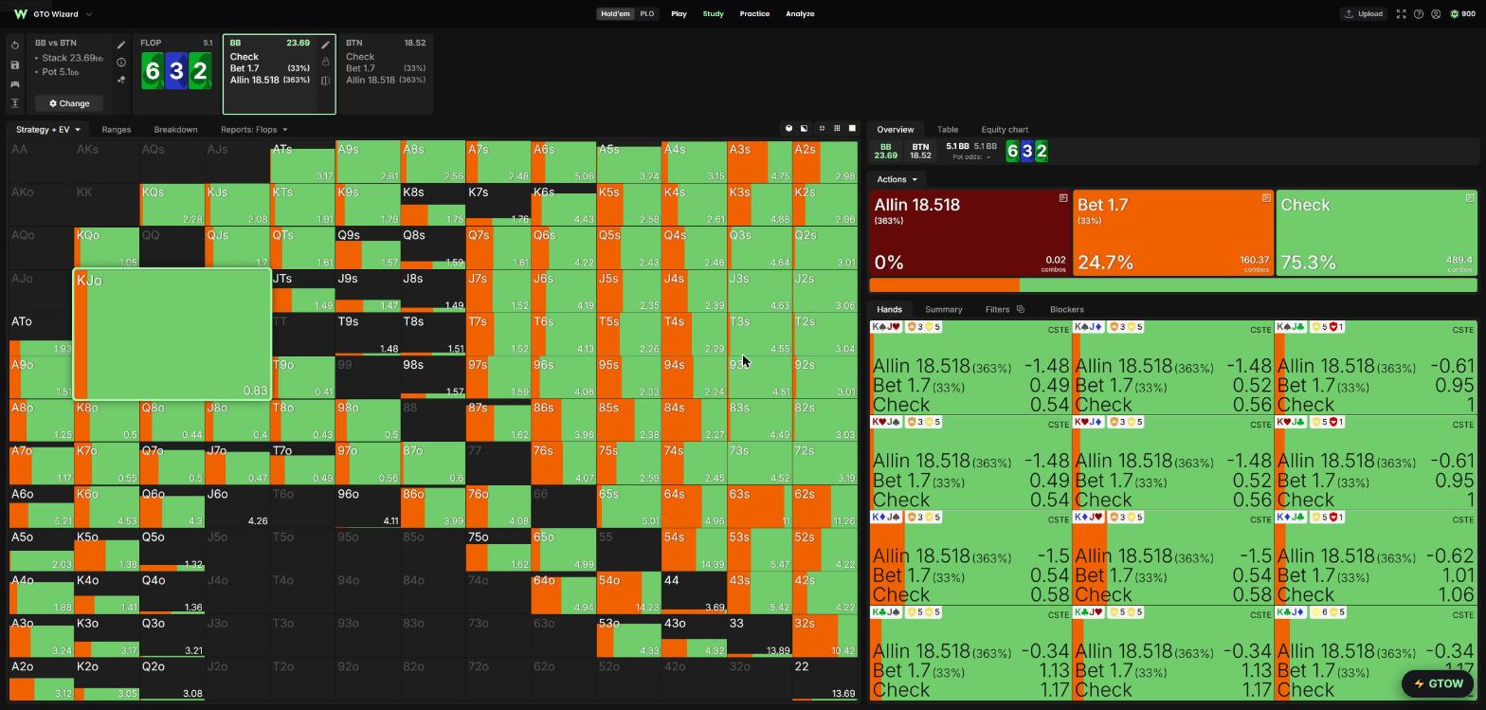Click the Upload button

tap(1364, 14)
